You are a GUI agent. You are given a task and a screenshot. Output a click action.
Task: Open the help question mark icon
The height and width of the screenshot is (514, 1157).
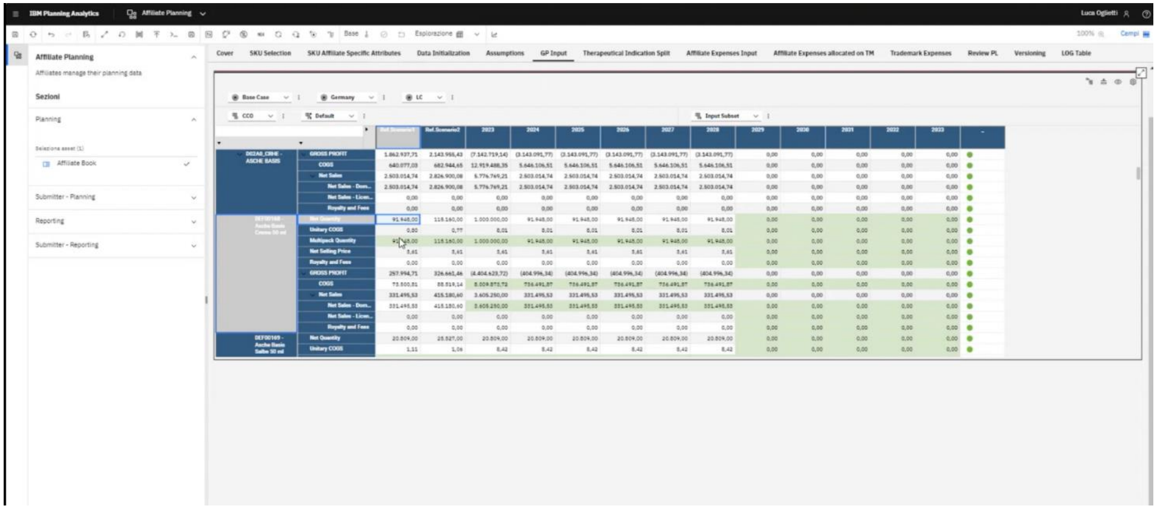click(x=1146, y=13)
